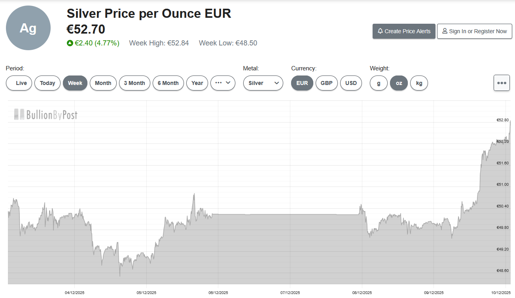The image size is (515, 298).
Task: Click the user icon on Sign In button
Action: 445,31
